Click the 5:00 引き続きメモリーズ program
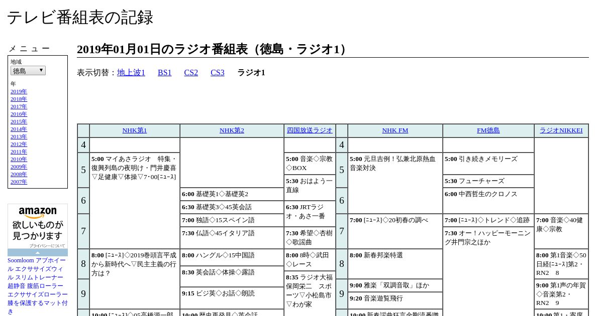Screen dimensions: 603x316 coord(488,164)
